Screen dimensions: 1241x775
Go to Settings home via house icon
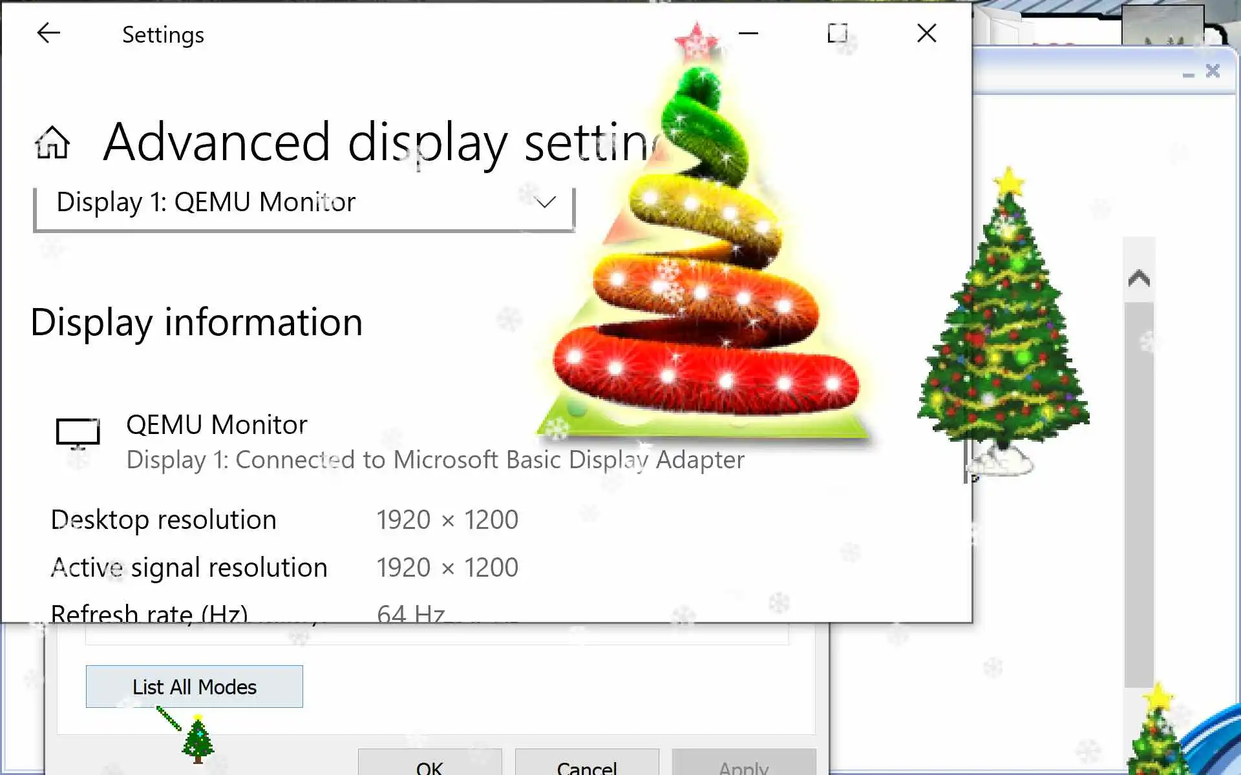pyautogui.click(x=52, y=142)
